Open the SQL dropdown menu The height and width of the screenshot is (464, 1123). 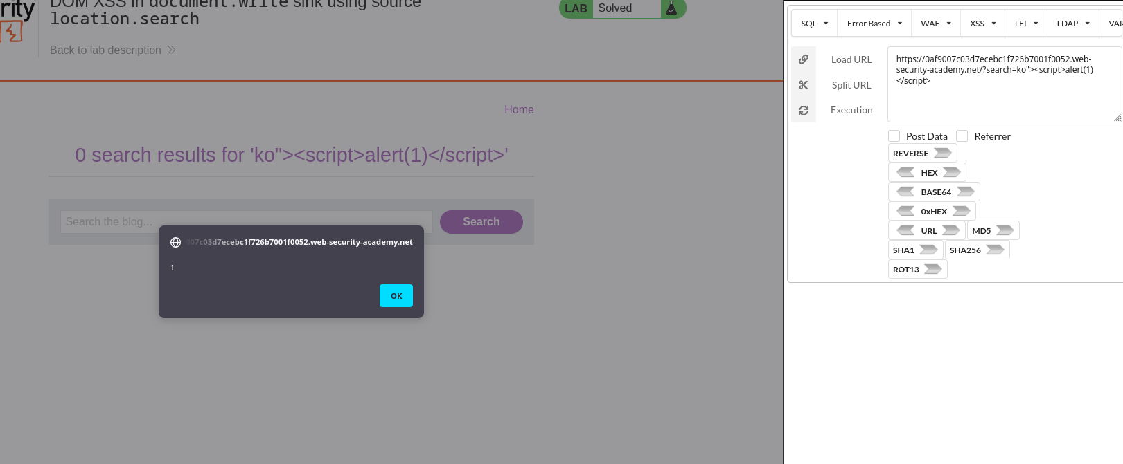pyautogui.click(x=815, y=24)
